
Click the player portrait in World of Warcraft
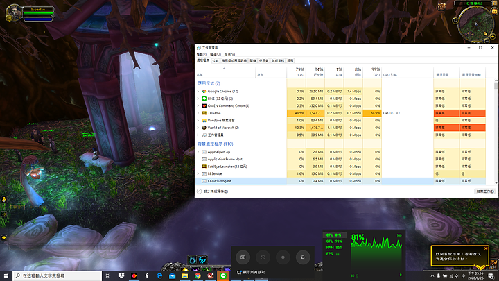pos(14,12)
